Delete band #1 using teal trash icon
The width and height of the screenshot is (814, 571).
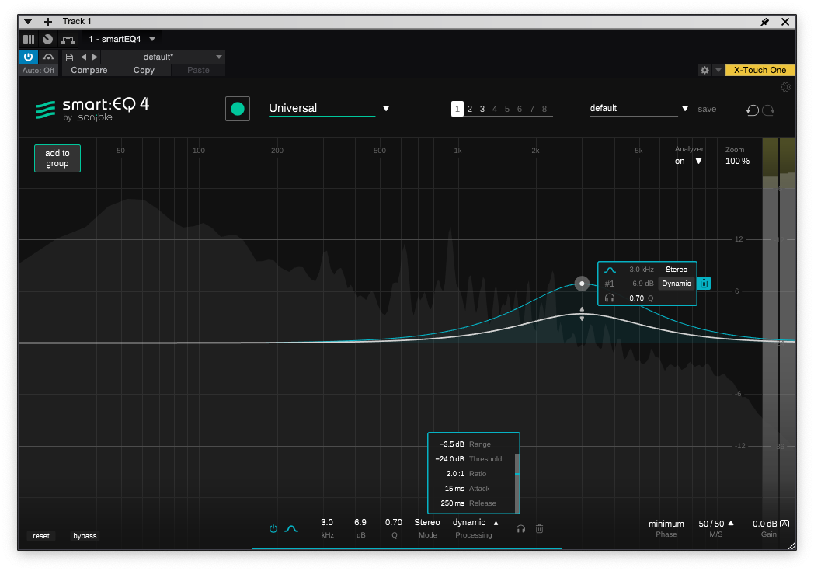704,284
